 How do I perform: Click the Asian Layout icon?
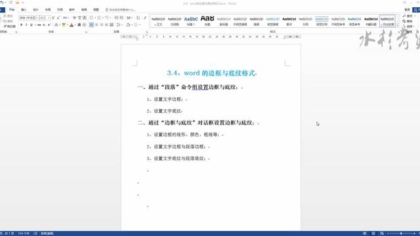[x=129, y=18]
